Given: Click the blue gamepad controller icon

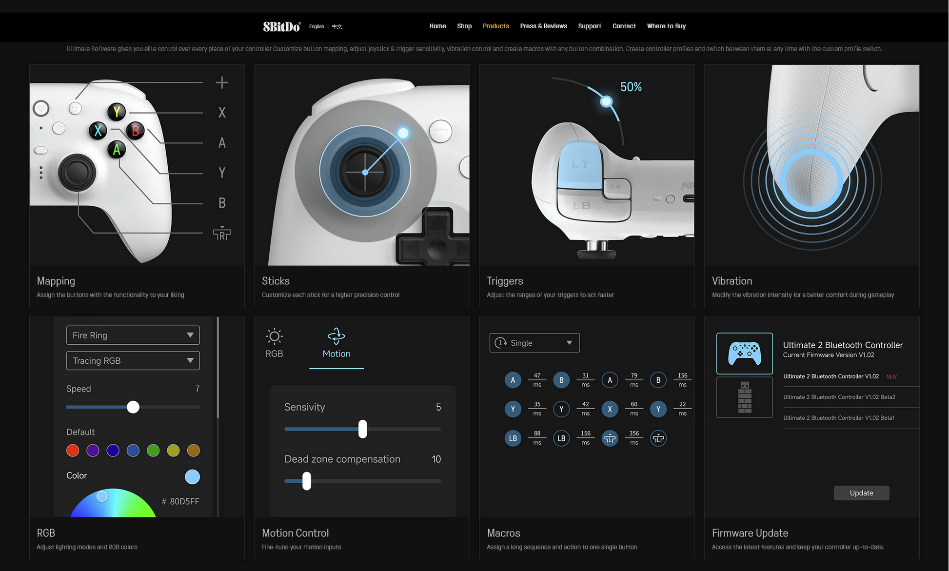Looking at the screenshot, I should click(744, 354).
